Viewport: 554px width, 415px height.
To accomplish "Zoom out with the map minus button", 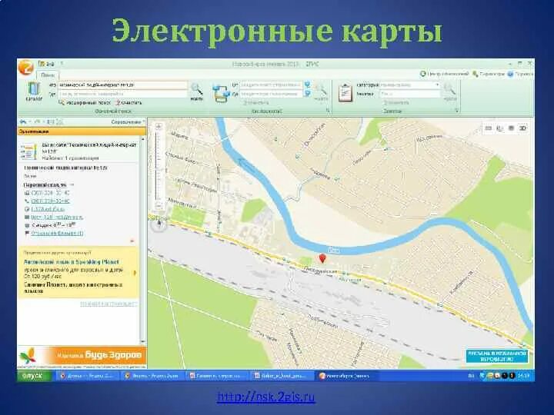I will tap(159, 205).
